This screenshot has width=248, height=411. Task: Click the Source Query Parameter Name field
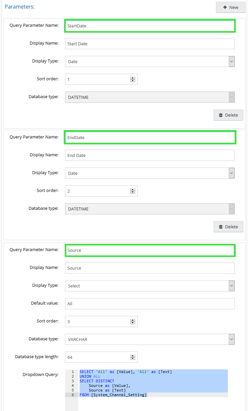(150, 250)
